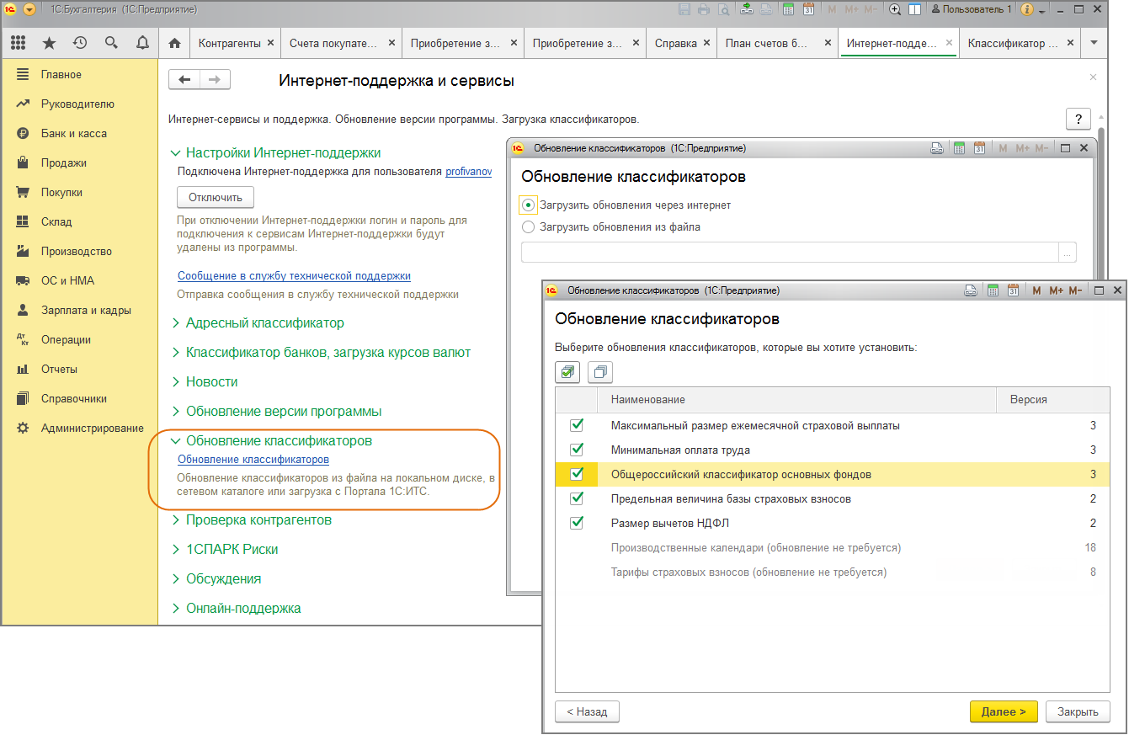The image size is (1129, 735).
Task: Click Закрыть button in front dialog
Action: click(1078, 711)
